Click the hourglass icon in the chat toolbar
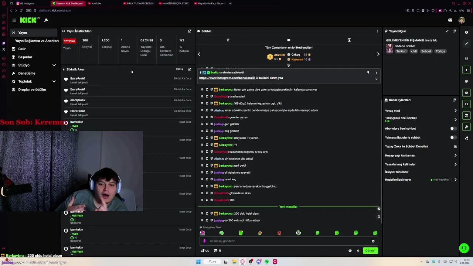The image size is (473, 266). pos(349,40)
